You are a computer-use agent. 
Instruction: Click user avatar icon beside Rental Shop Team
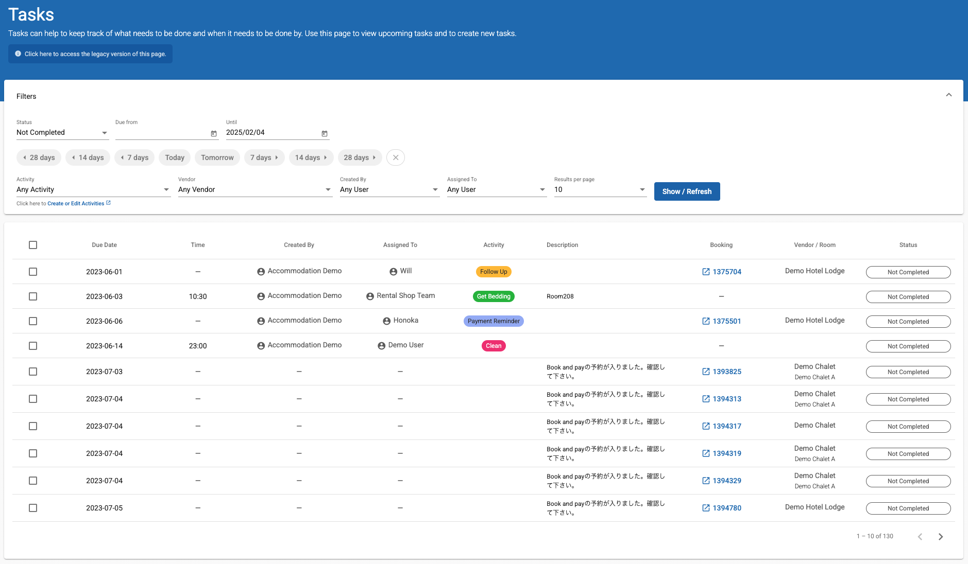(x=370, y=296)
